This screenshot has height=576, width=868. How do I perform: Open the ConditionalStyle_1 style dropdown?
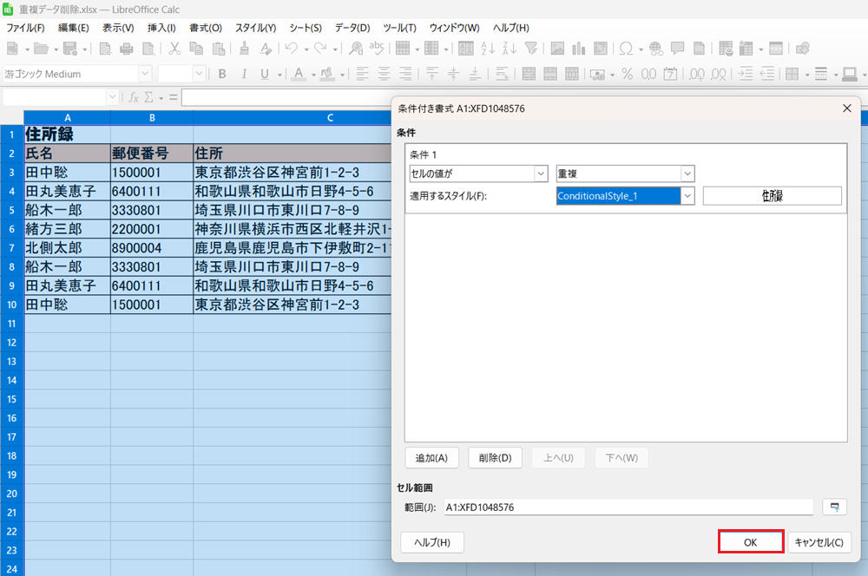pyautogui.click(x=687, y=196)
